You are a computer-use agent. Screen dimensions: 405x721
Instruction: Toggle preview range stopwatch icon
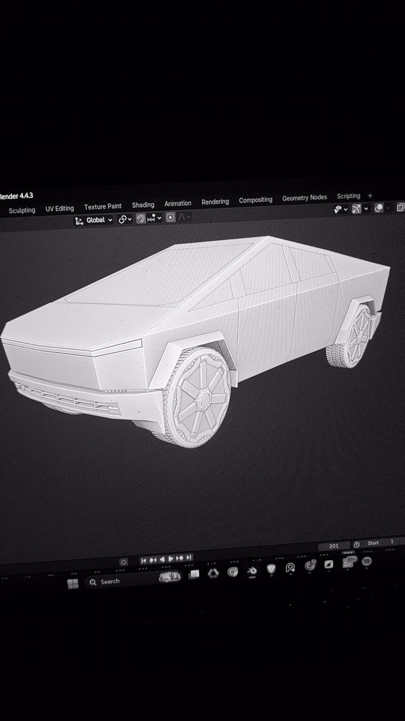pyautogui.click(x=356, y=544)
